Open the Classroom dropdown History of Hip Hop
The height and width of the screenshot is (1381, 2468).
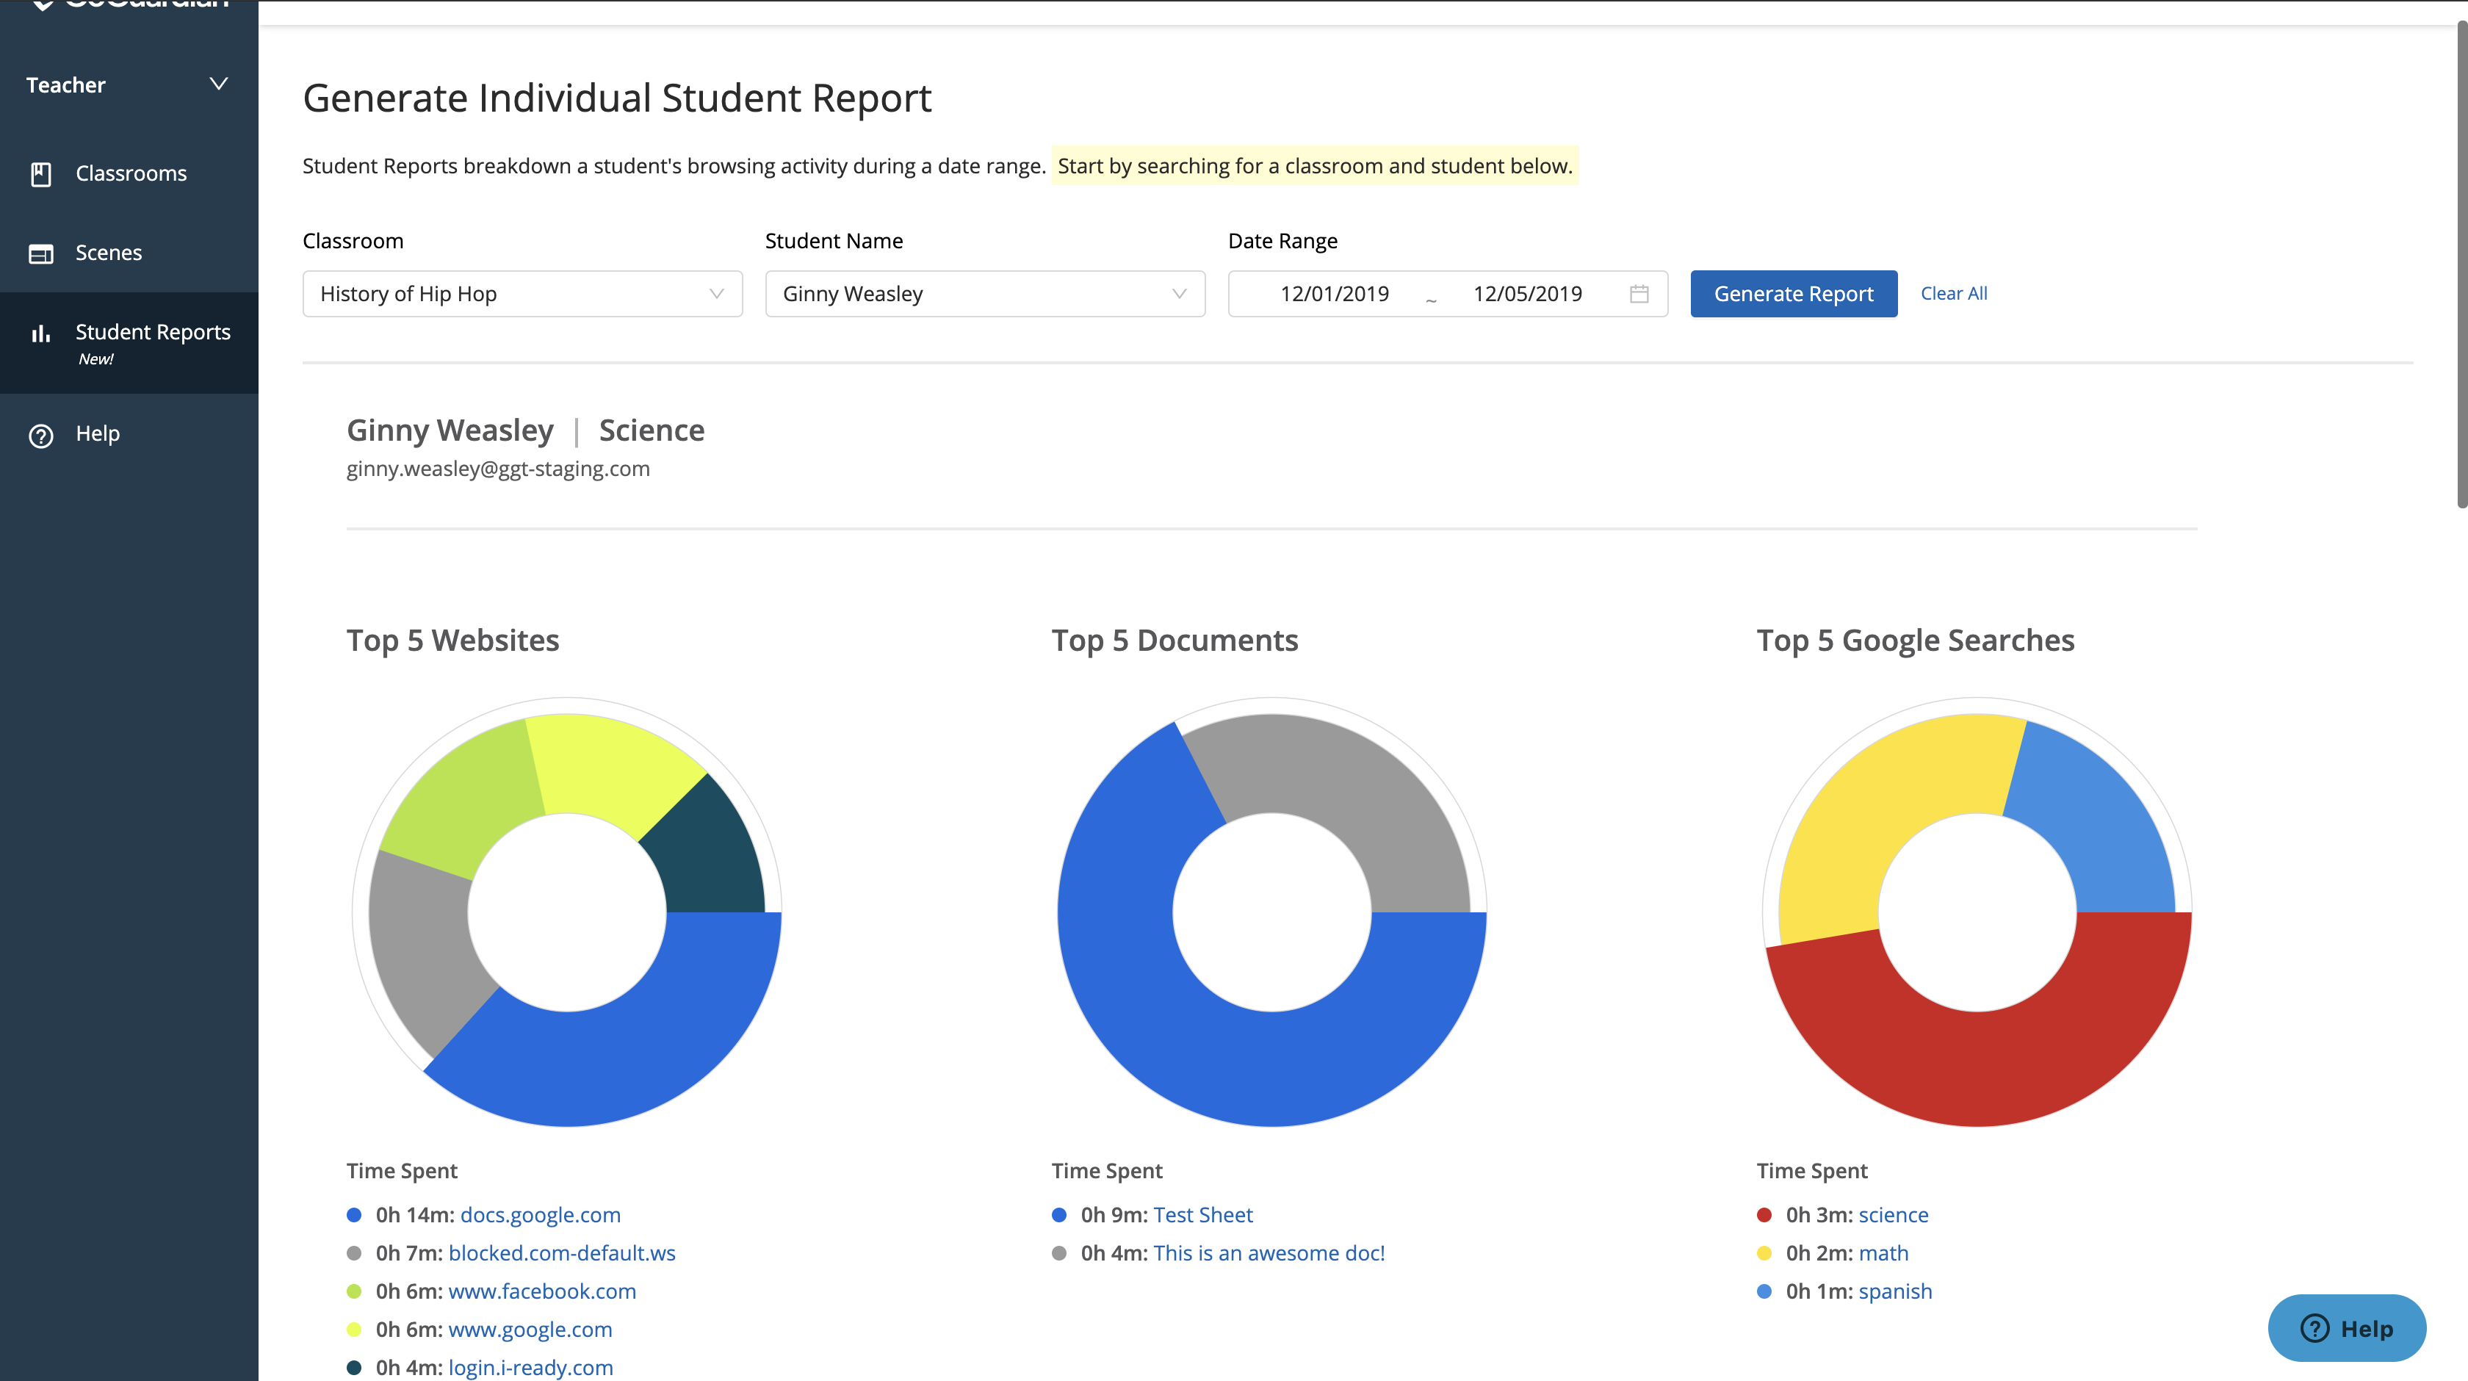(x=522, y=295)
